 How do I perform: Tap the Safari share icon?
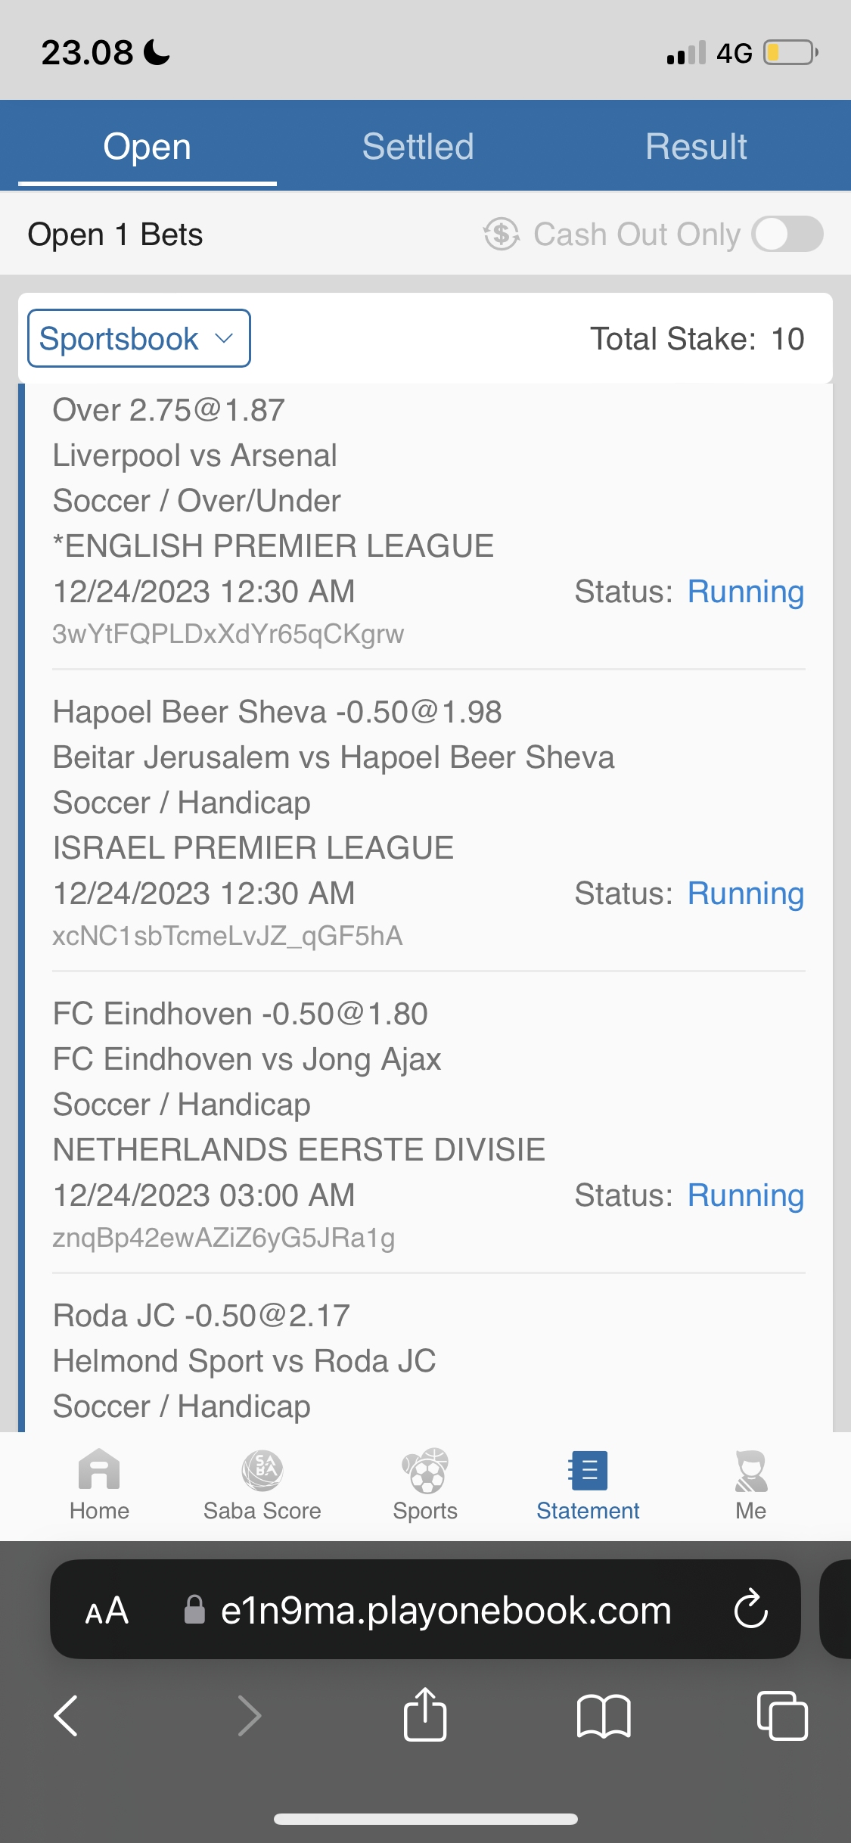tap(425, 1715)
